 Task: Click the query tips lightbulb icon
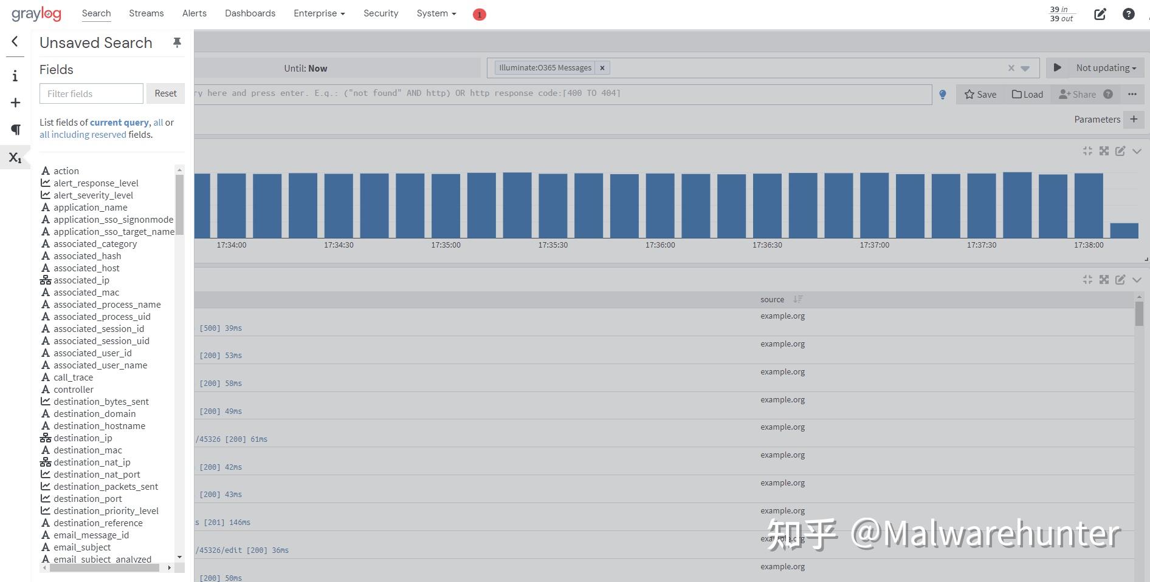pyautogui.click(x=942, y=94)
